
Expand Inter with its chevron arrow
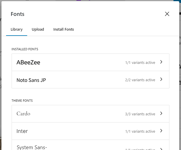[x=161, y=131]
